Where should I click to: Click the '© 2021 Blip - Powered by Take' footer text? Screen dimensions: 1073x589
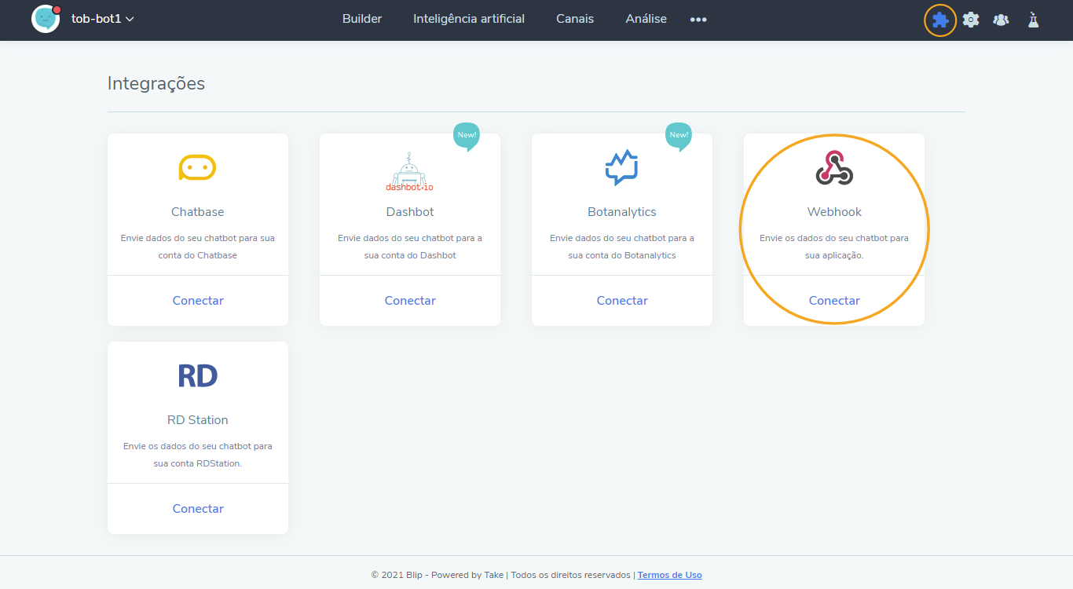[438, 575]
